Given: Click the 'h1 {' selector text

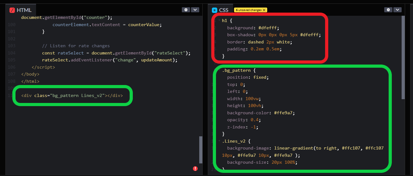Looking at the screenshot, I should pyautogui.click(x=227, y=20).
